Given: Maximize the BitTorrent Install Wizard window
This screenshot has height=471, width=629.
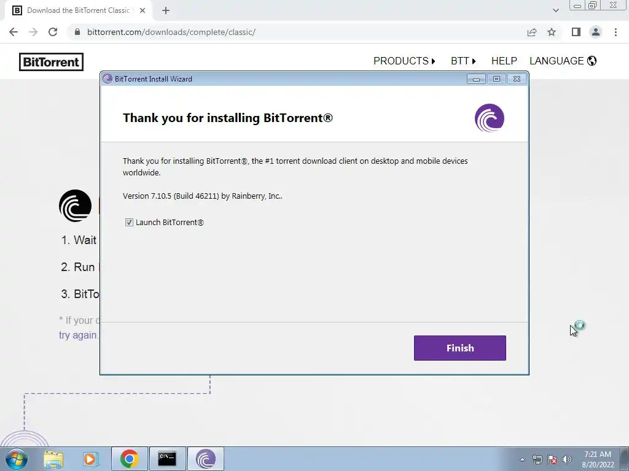Looking at the screenshot, I should pos(496,79).
